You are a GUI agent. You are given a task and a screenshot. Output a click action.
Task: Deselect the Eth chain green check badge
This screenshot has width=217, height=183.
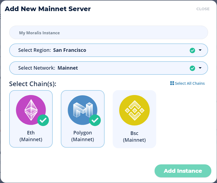[43, 120]
